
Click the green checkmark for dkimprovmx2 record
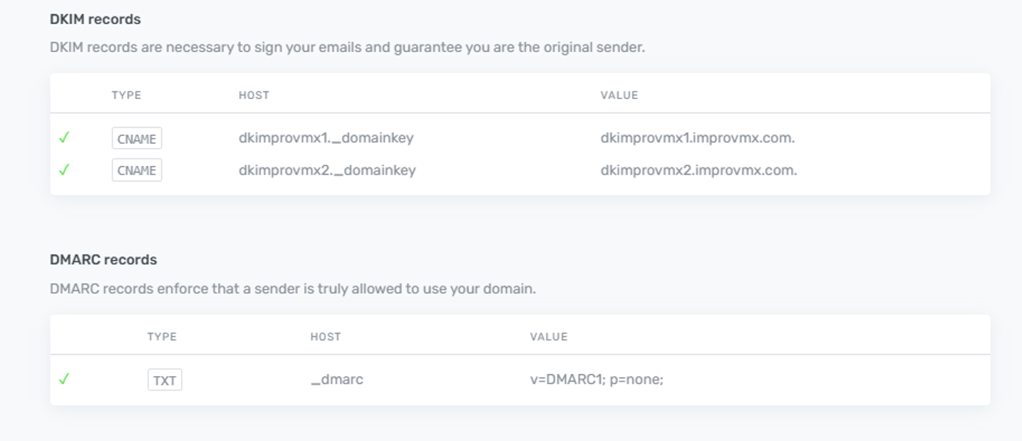coord(64,170)
